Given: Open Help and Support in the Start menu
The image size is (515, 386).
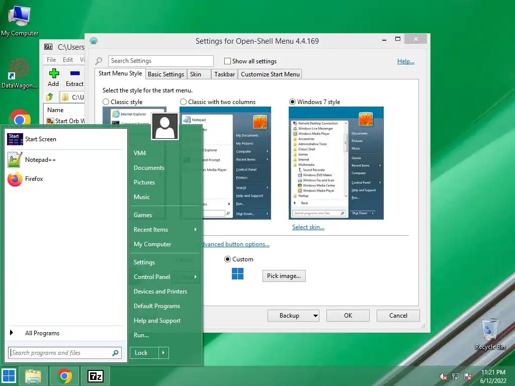Looking at the screenshot, I should (x=165, y=321).
